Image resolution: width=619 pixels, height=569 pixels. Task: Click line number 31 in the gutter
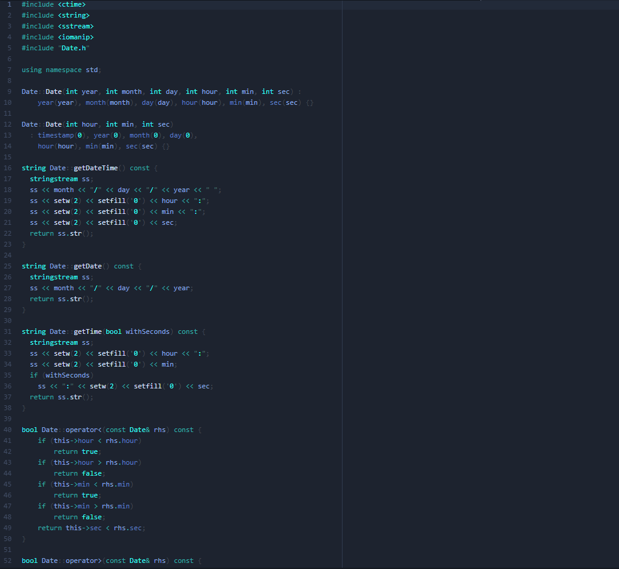(x=7, y=332)
